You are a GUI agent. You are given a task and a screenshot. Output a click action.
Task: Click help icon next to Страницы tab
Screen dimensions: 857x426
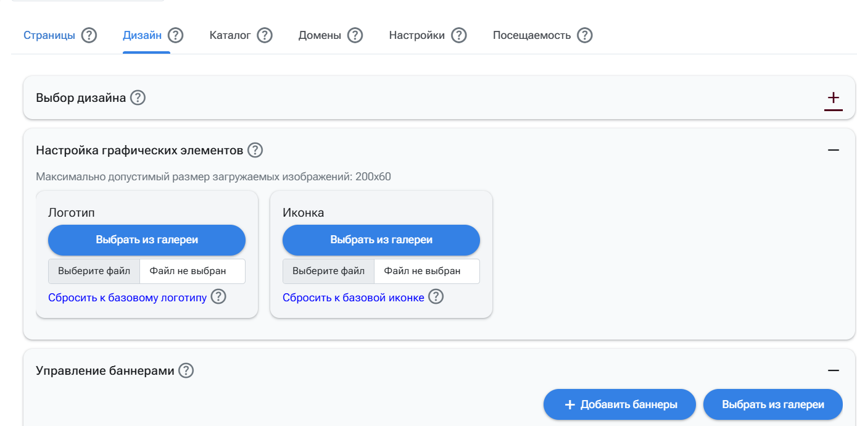(x=89, y=35)
